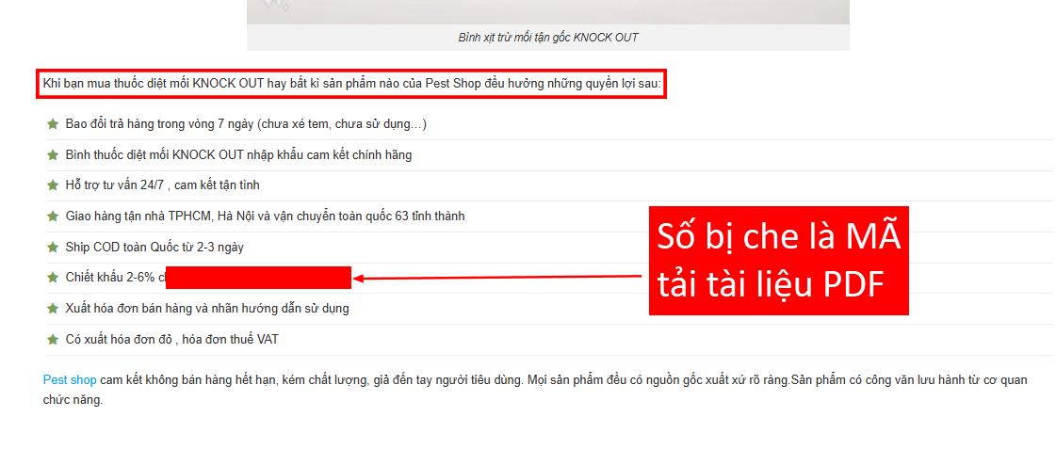
Task: Click the star icon before "Có xuất hóa đơn đỏ"
Action: click(53, 339)
